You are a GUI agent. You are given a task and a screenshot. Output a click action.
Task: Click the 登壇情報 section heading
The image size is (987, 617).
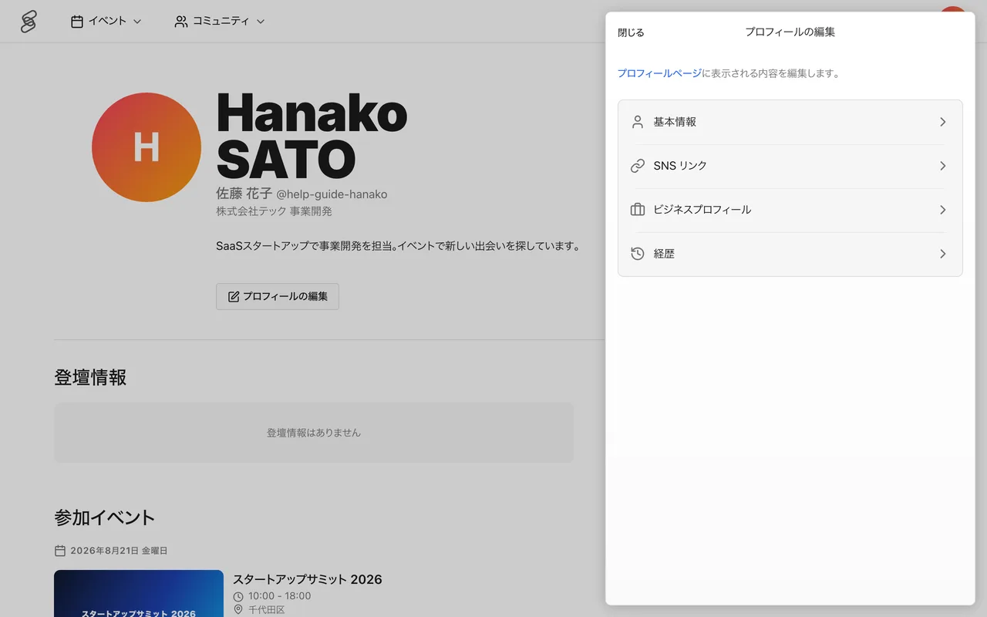(x=90, y=377)
